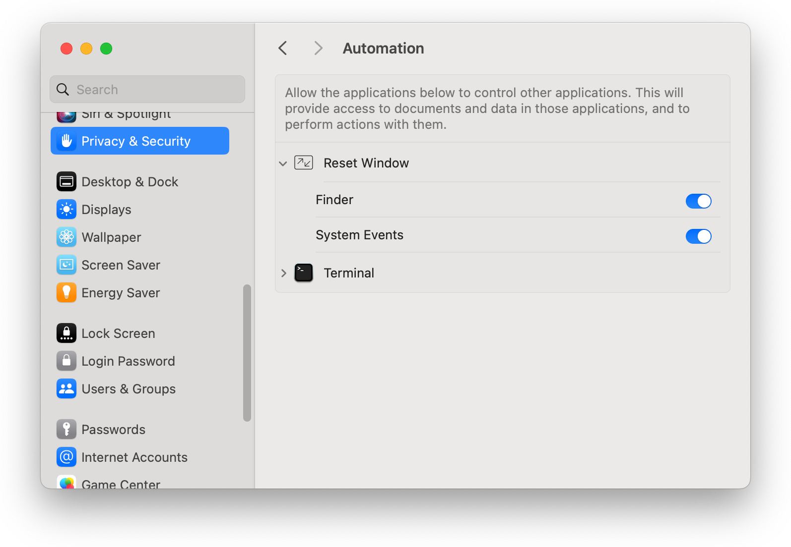Select Login Password in the sidebar
This screenshot has height=547, width=791.
pyautogui.click(x=140, y=361)
